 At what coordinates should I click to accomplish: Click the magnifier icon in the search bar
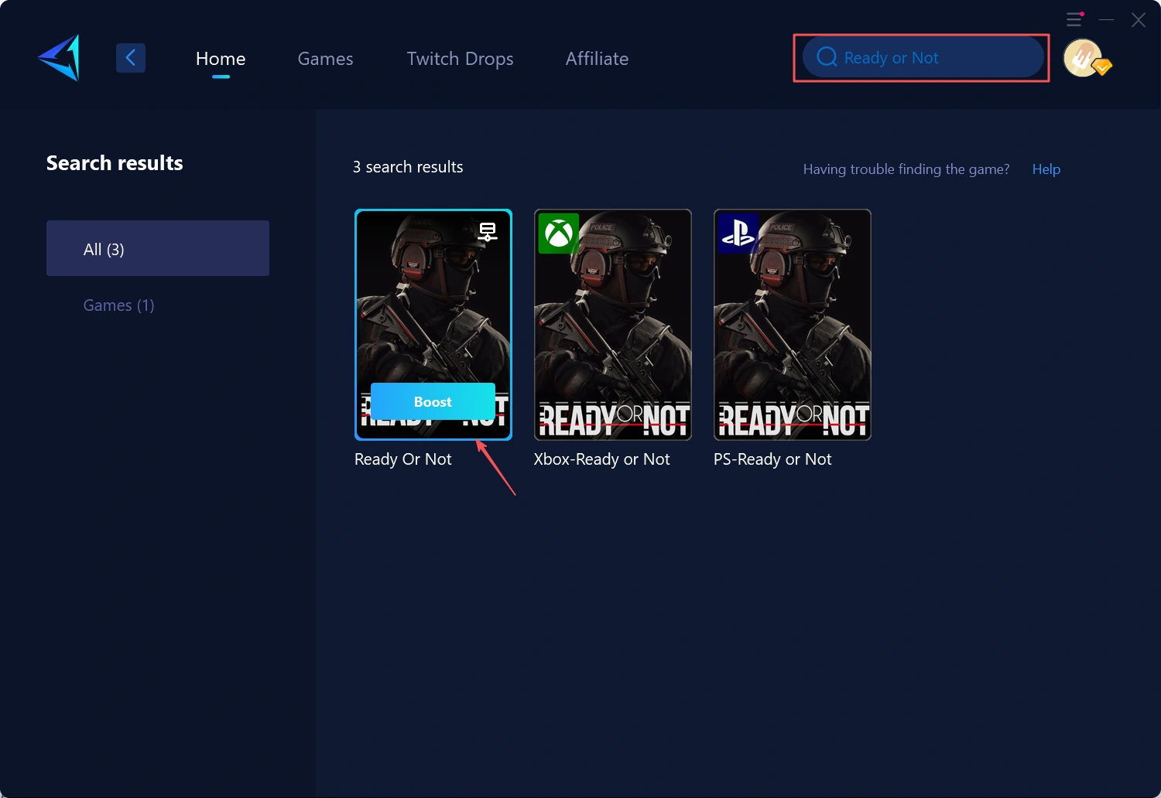click(827, 57)
